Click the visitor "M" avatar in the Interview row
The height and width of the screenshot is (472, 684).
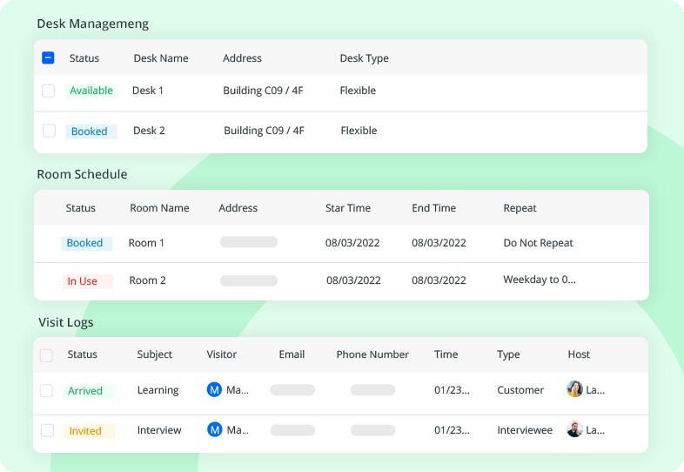pos(214,429)
